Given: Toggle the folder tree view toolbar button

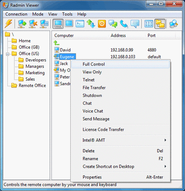Looking at the screenshot, I should tap(160, 24).
